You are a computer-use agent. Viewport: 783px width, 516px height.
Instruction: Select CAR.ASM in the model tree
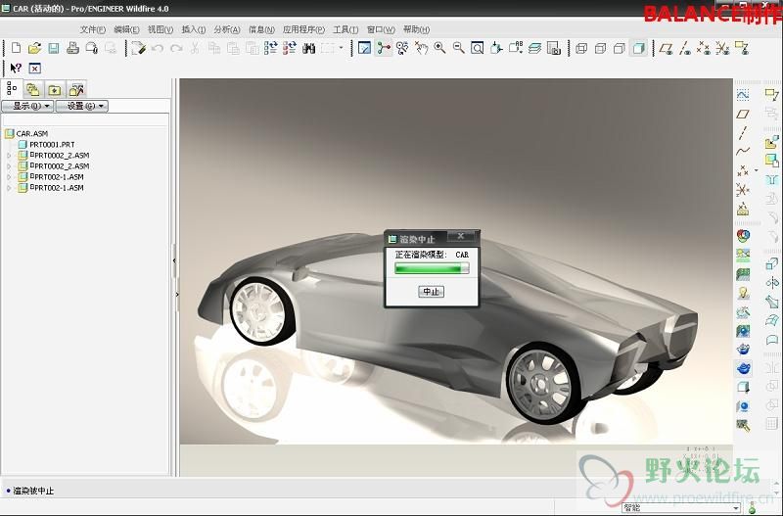click(32, 133)
